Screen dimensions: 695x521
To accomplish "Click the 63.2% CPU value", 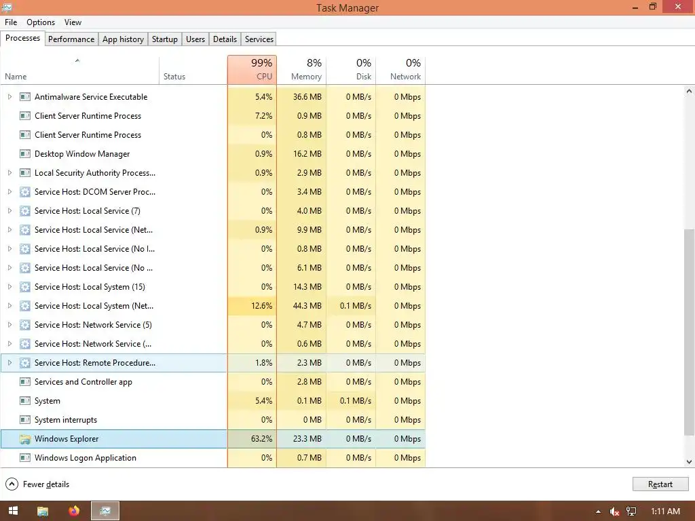I will (261, 439).
